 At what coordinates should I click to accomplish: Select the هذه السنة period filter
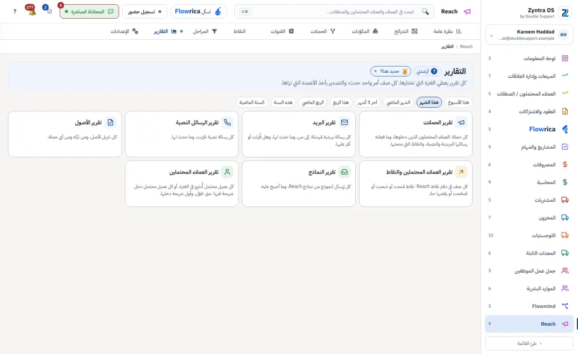(283, 102)
